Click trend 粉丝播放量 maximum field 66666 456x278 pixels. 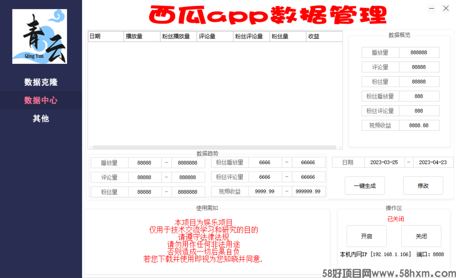click(308, 163)
